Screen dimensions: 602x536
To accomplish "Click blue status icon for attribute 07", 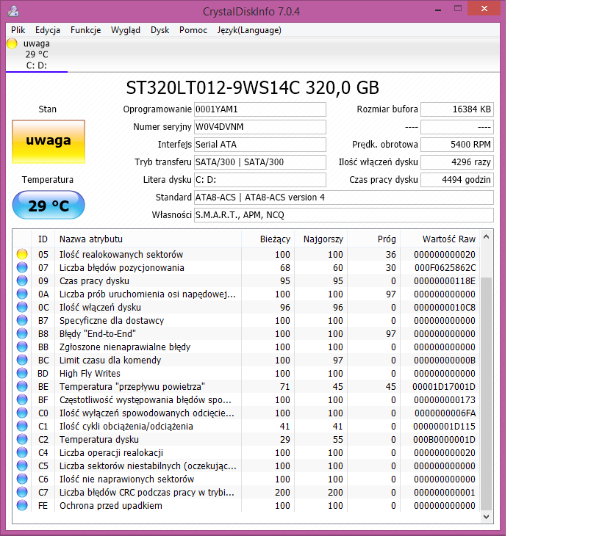I will [22, 267].
